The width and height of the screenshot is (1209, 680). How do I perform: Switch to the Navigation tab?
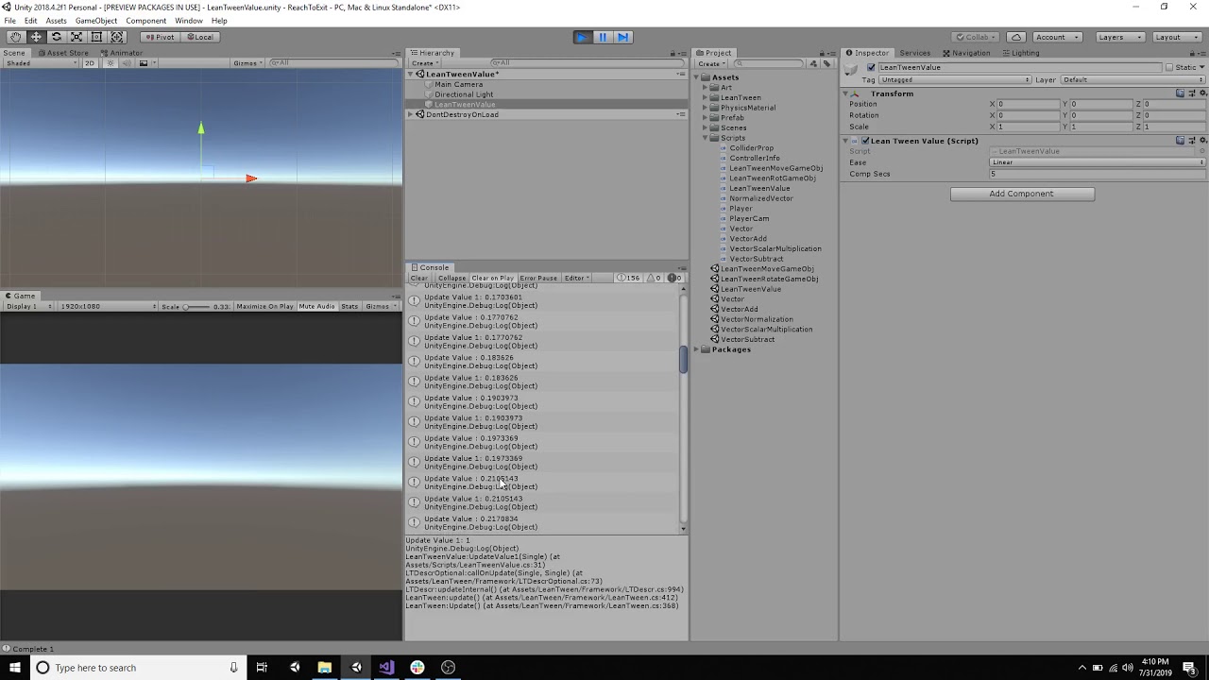(966, 53)
